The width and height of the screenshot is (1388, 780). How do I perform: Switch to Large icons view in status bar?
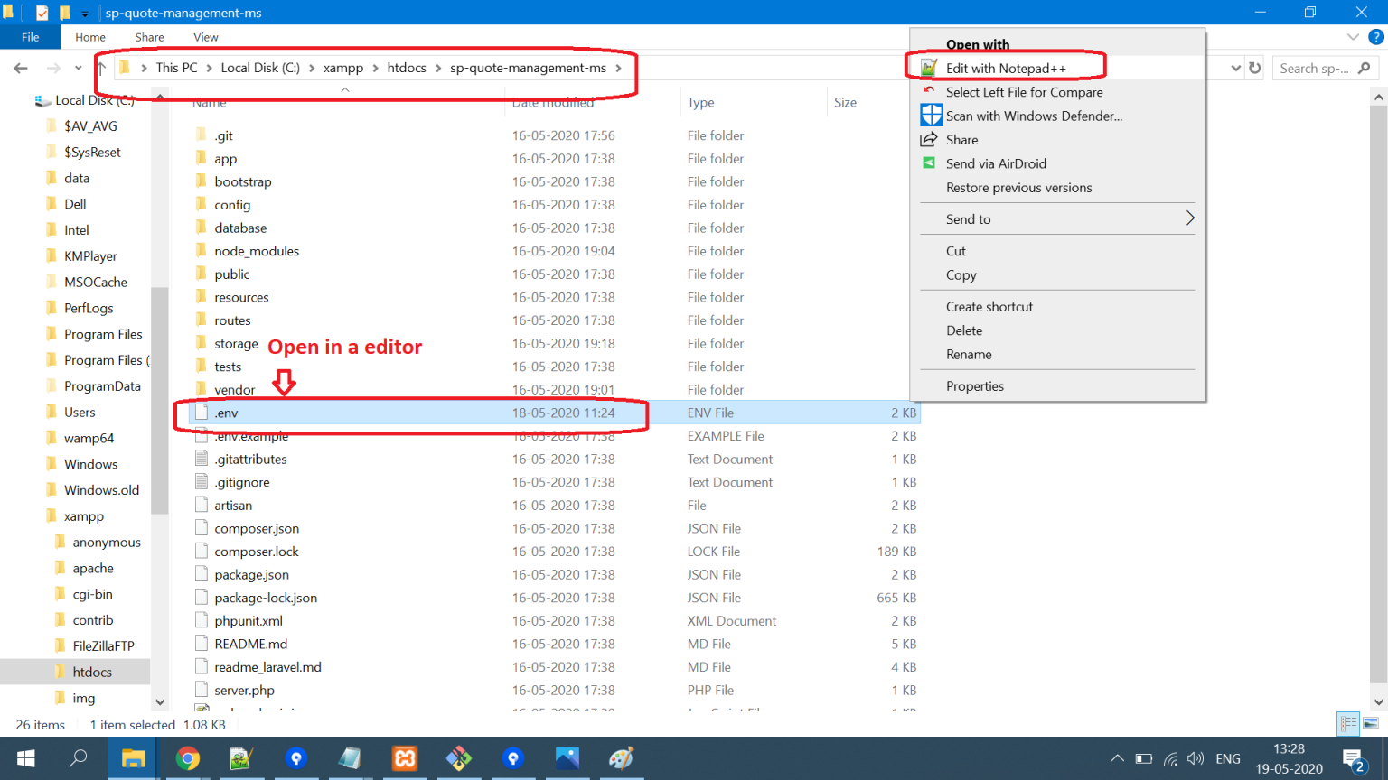[x=1371, y=724]
